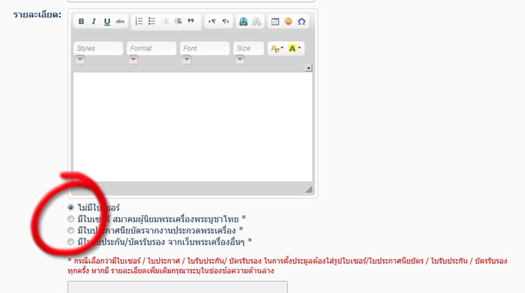
Task: Open the Format dropdown
Action: 151,48
